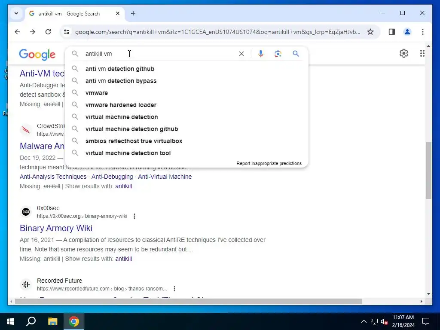Open the Google apps grid
Image resolution: width=440 pixels, height=330 pixels.
[x=422, y=53]
